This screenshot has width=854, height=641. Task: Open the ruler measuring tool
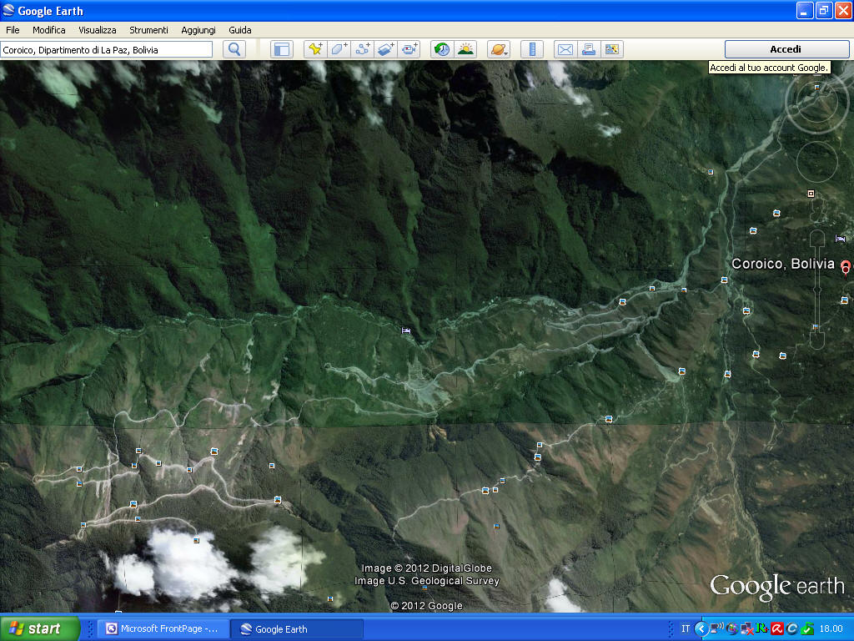(x=532, y=49)
